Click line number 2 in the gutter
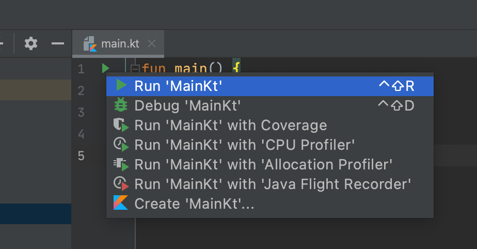 coord(81,91)
